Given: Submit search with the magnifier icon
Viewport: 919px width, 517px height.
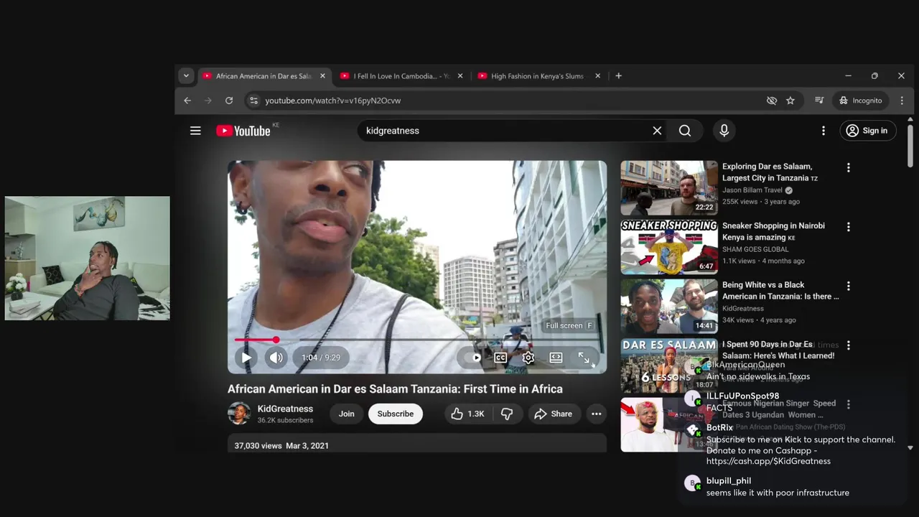Looking at the screenshot, I should click(685, 131).
